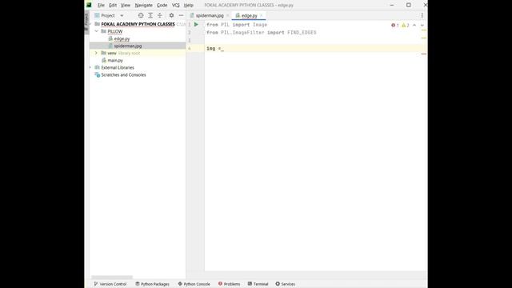This screenshot has width=512, height=288.
Task: Open Python Packages tool window
Action: click(152, 284)
